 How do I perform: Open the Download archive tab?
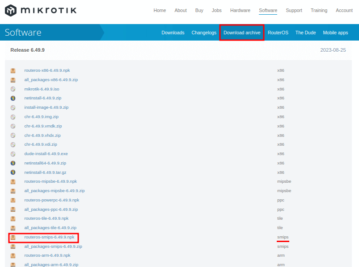242,33
